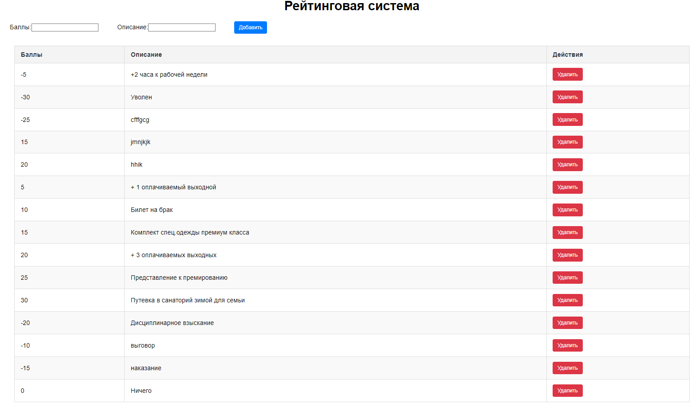The image size is (695, 411).
Task: Remove the 'выговор' entry
Action: click(567, 345)
